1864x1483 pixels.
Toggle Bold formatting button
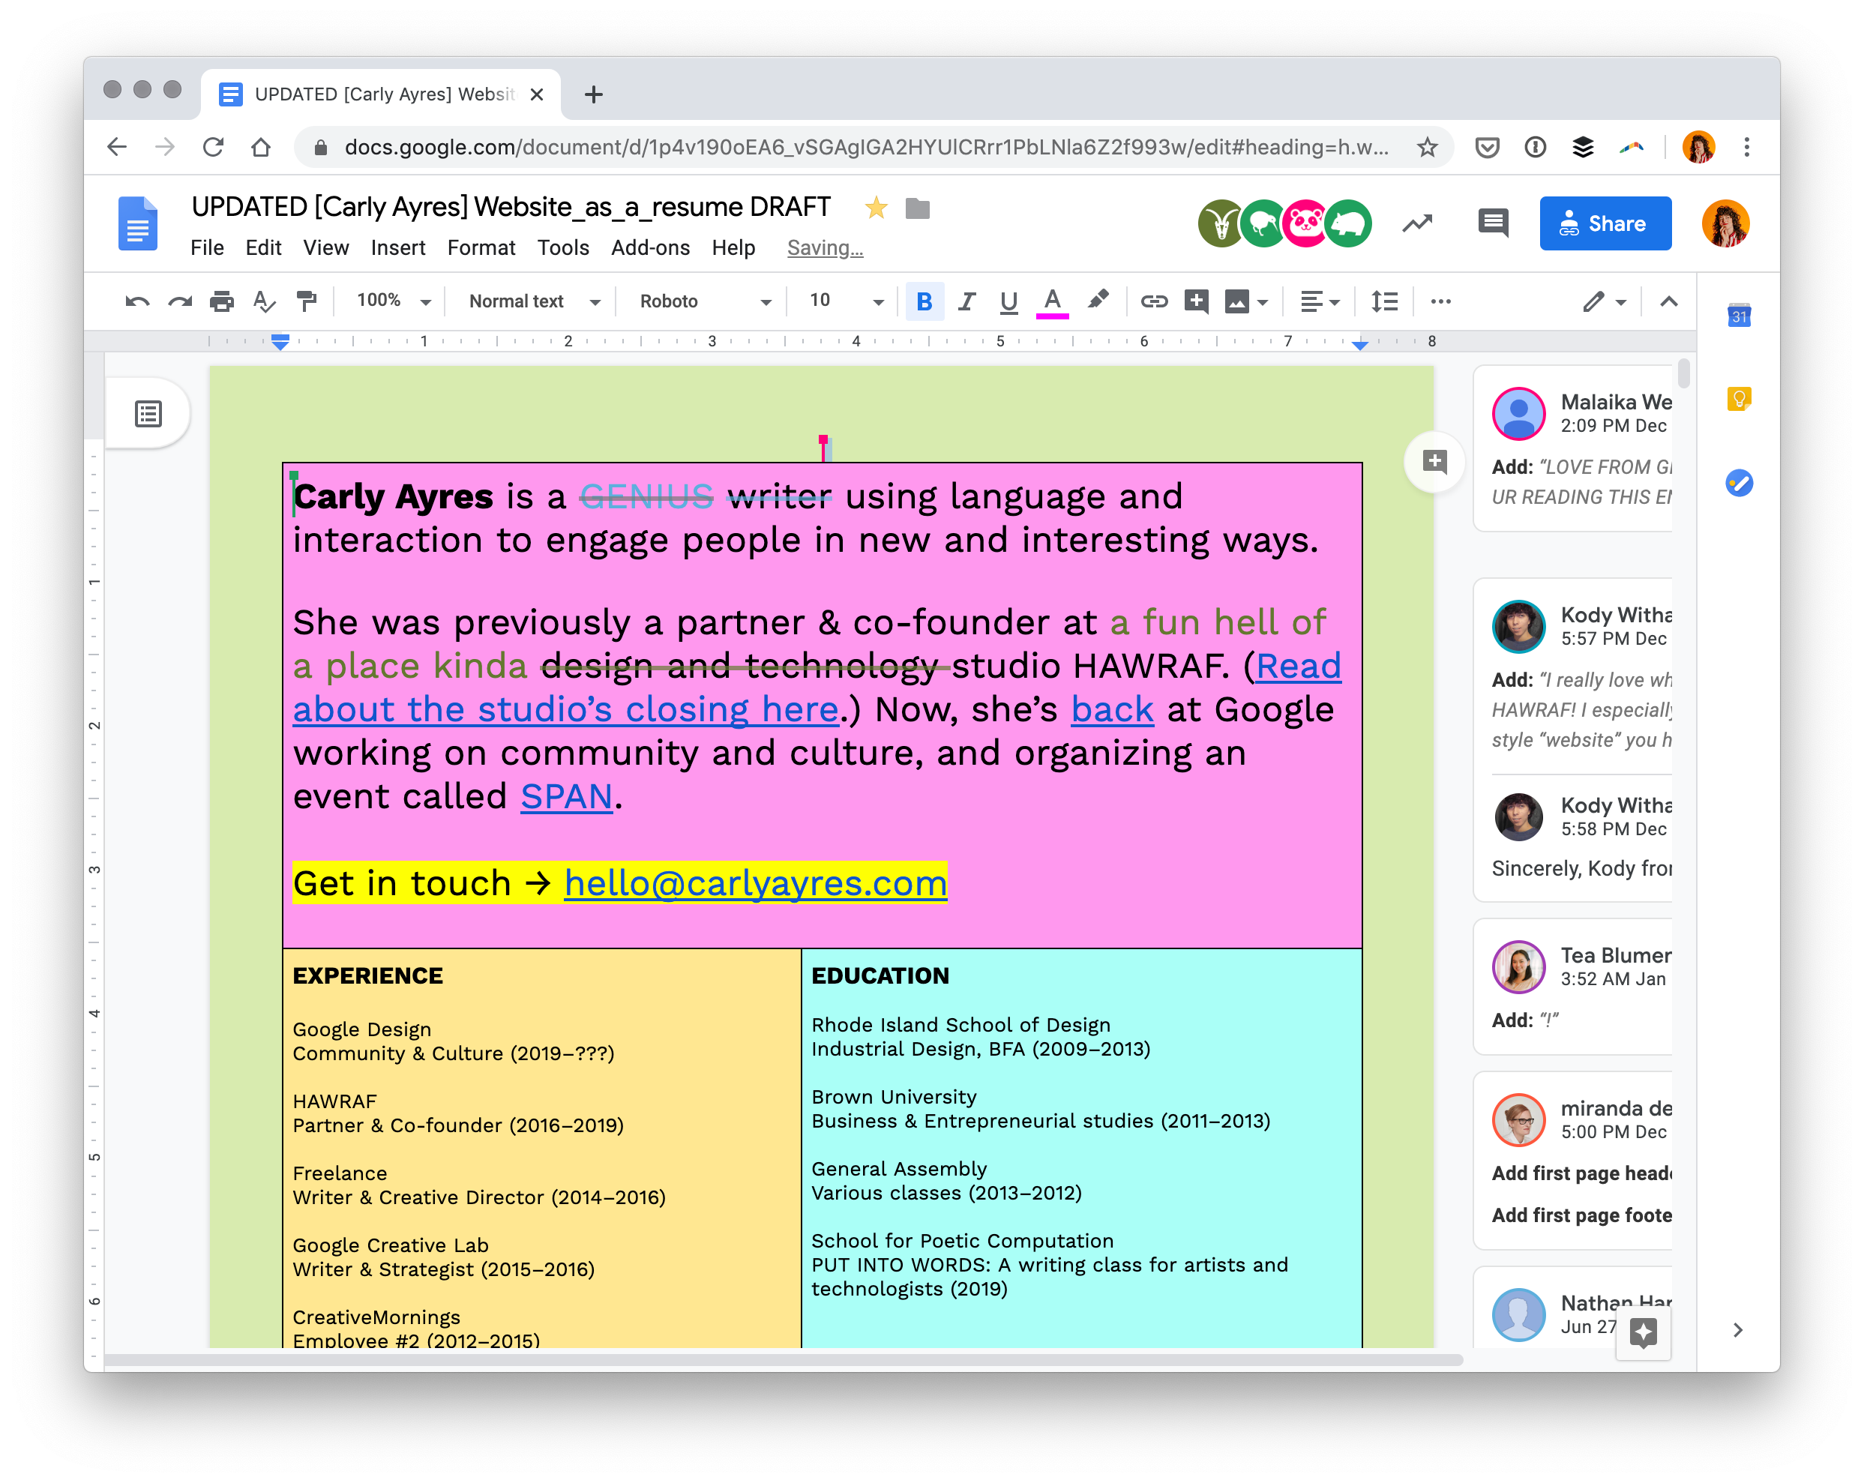tap(925, 302)
